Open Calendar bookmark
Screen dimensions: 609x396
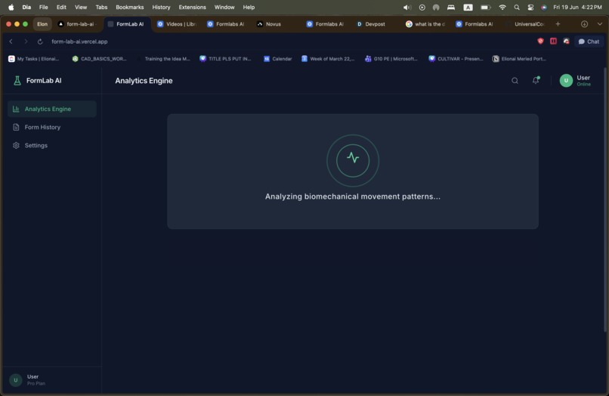tap(278, 59)
